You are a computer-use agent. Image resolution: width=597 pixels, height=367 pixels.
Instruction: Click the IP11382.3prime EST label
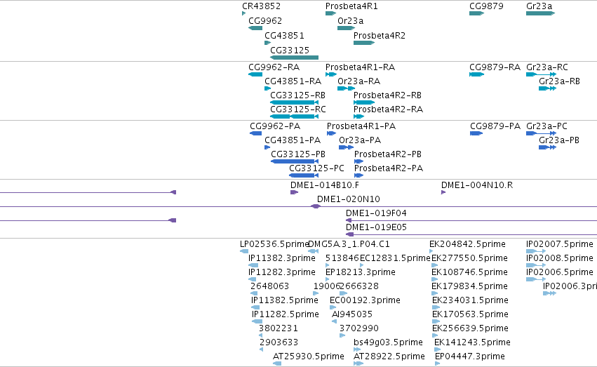pos(282,258)
